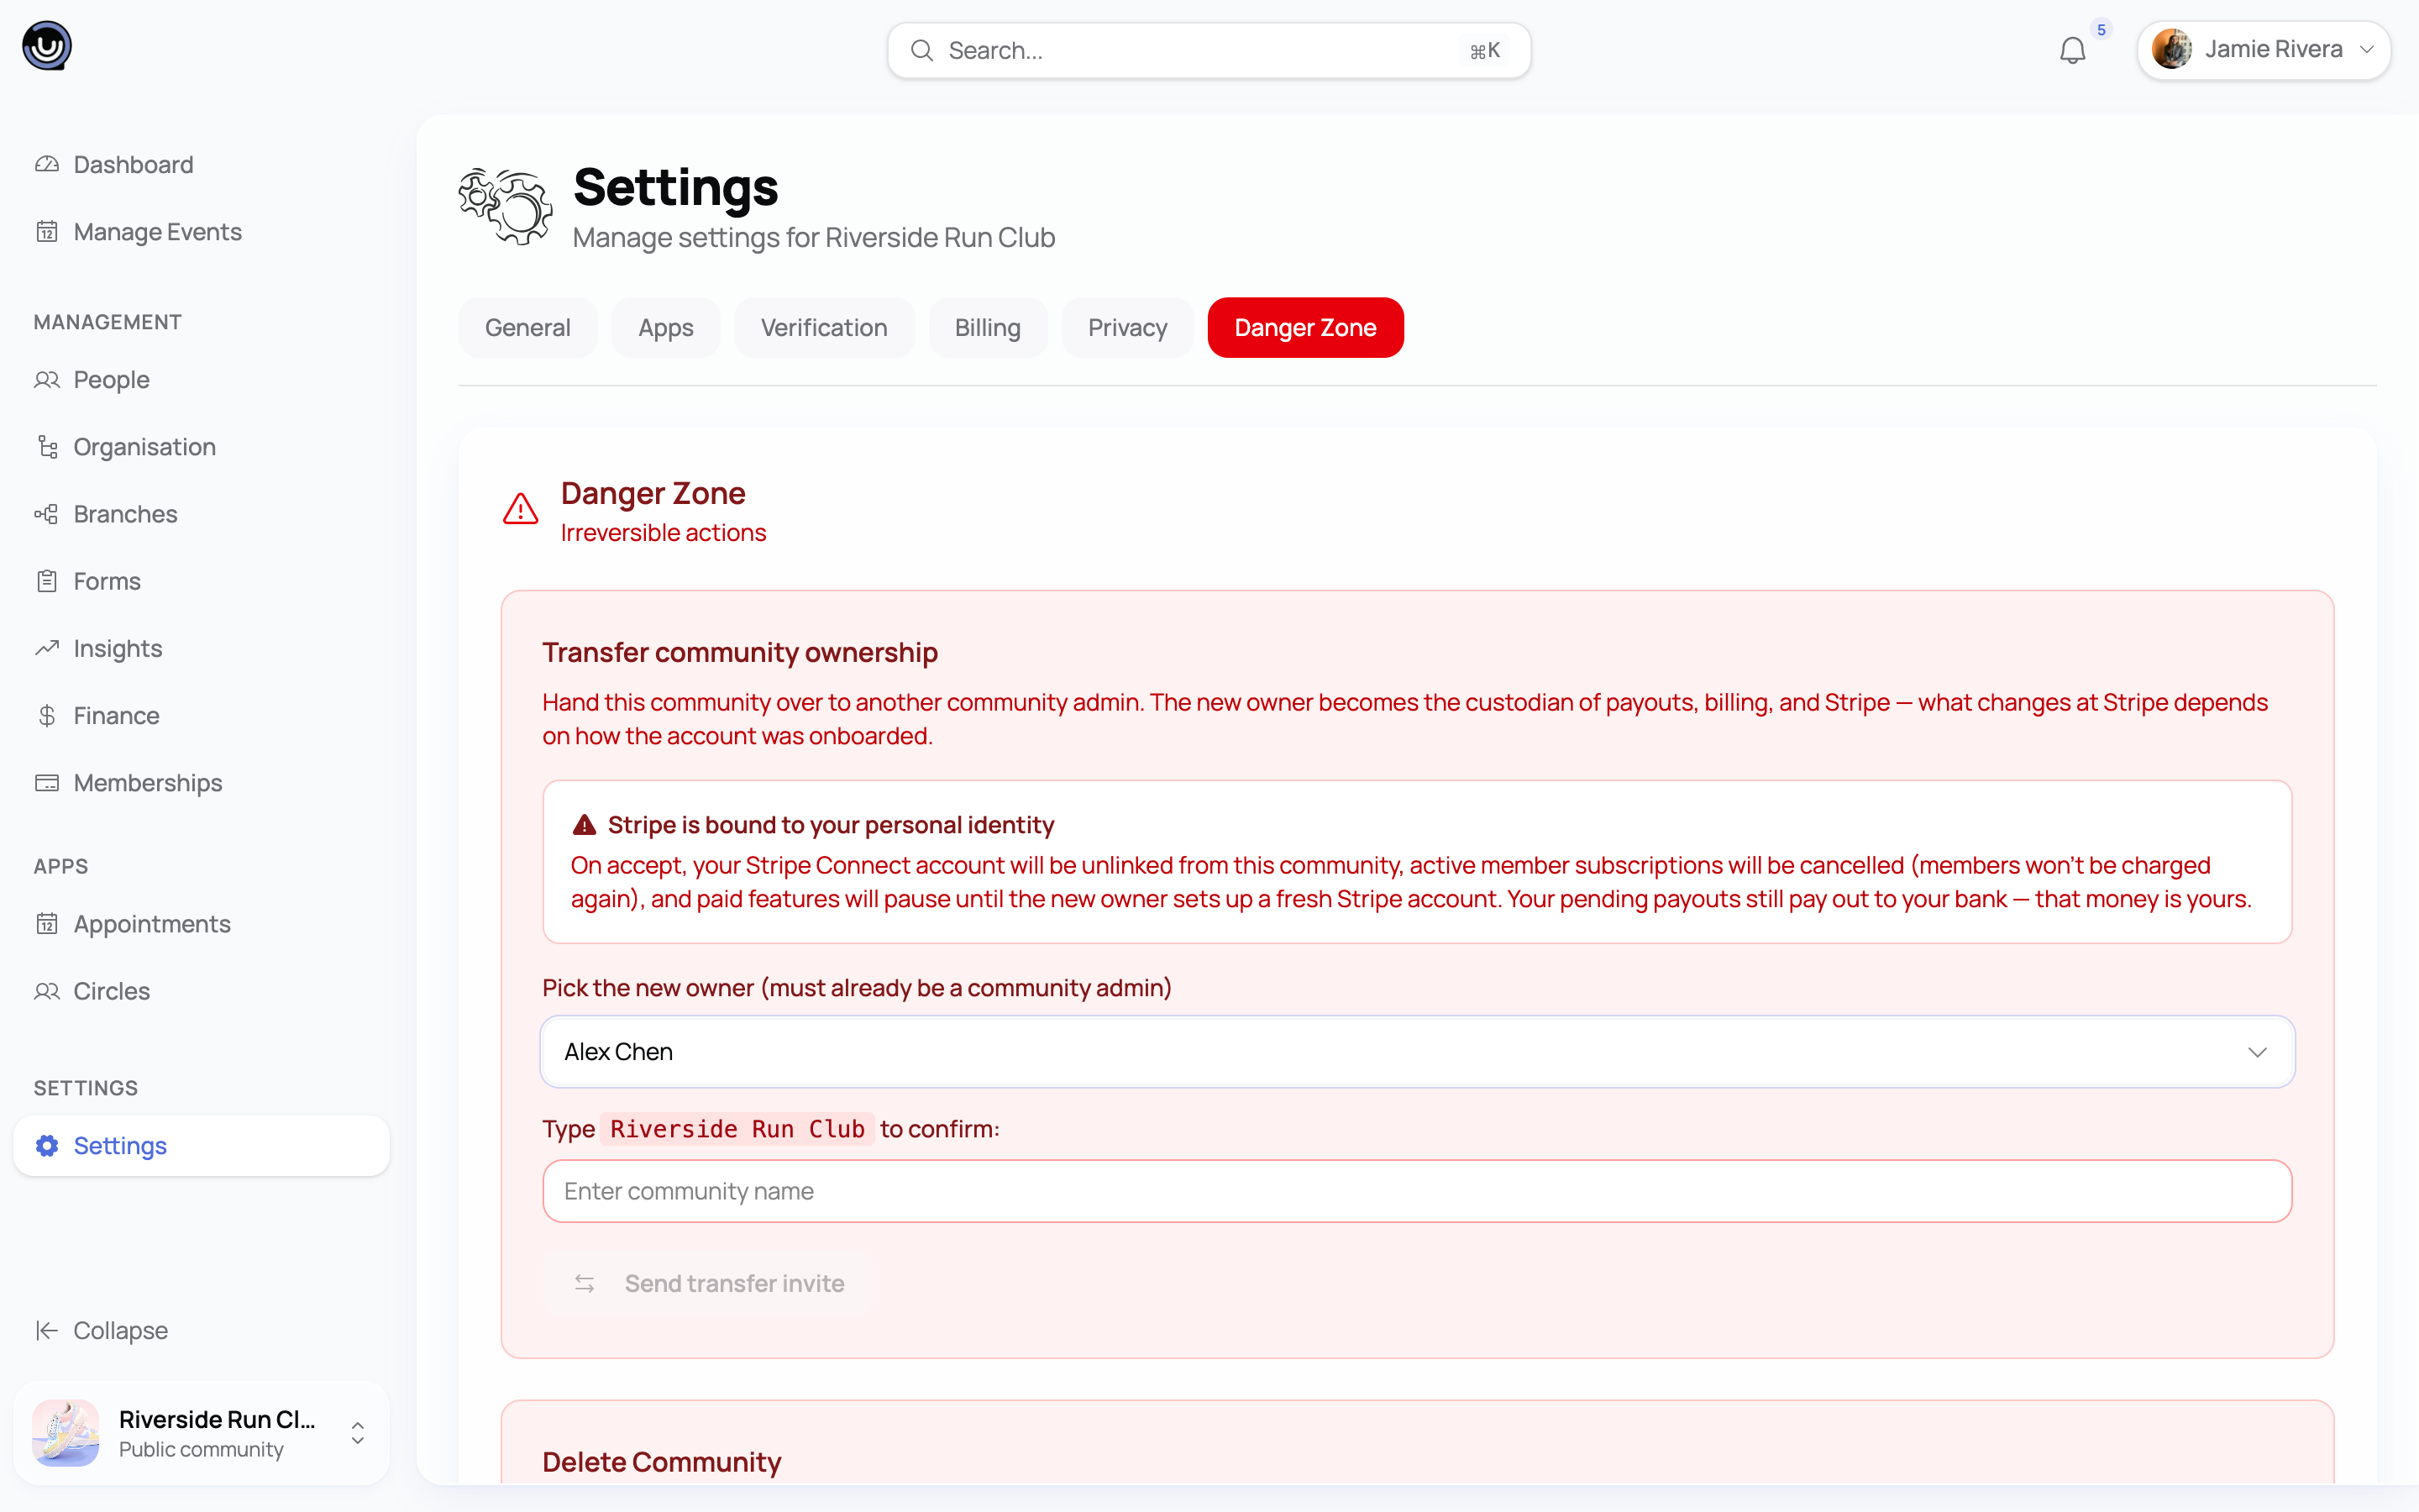The width and height of the screenshot is (2419, 1512).
Task: Click the Public community label
Action: [201, 1449]
